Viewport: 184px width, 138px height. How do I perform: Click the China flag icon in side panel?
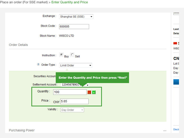[x=175, y=43]
